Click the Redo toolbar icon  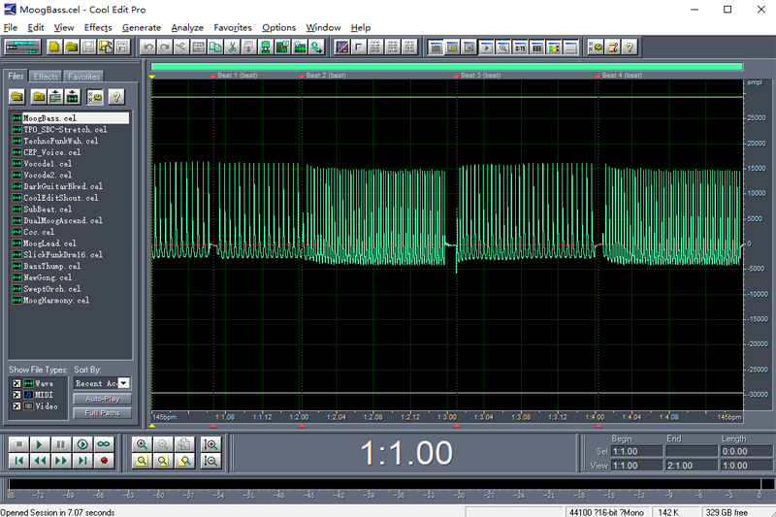(x=165, y=47)
